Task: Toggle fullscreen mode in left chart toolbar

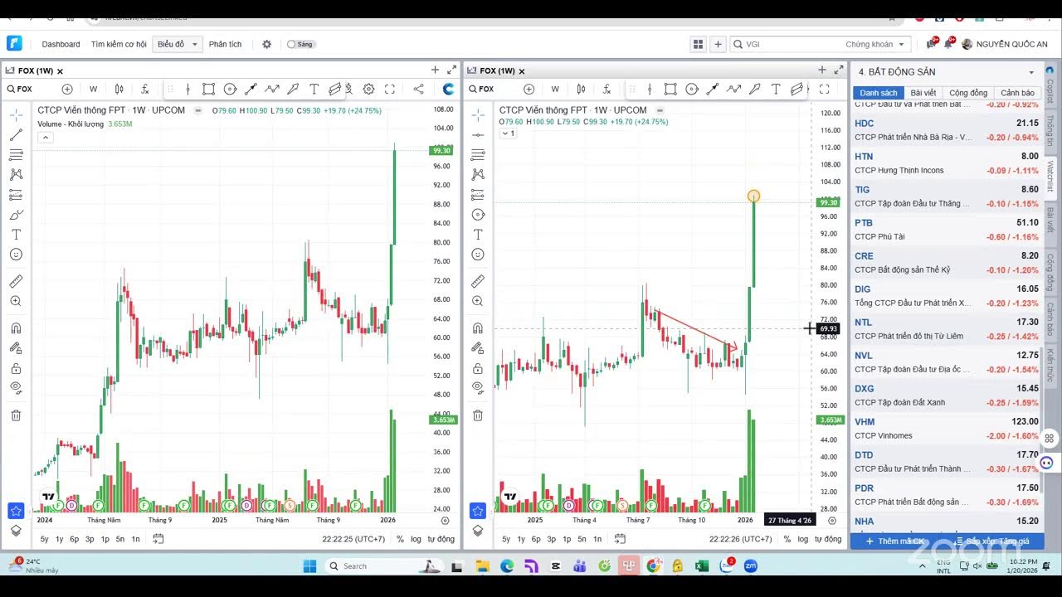Action: point(390,89)
